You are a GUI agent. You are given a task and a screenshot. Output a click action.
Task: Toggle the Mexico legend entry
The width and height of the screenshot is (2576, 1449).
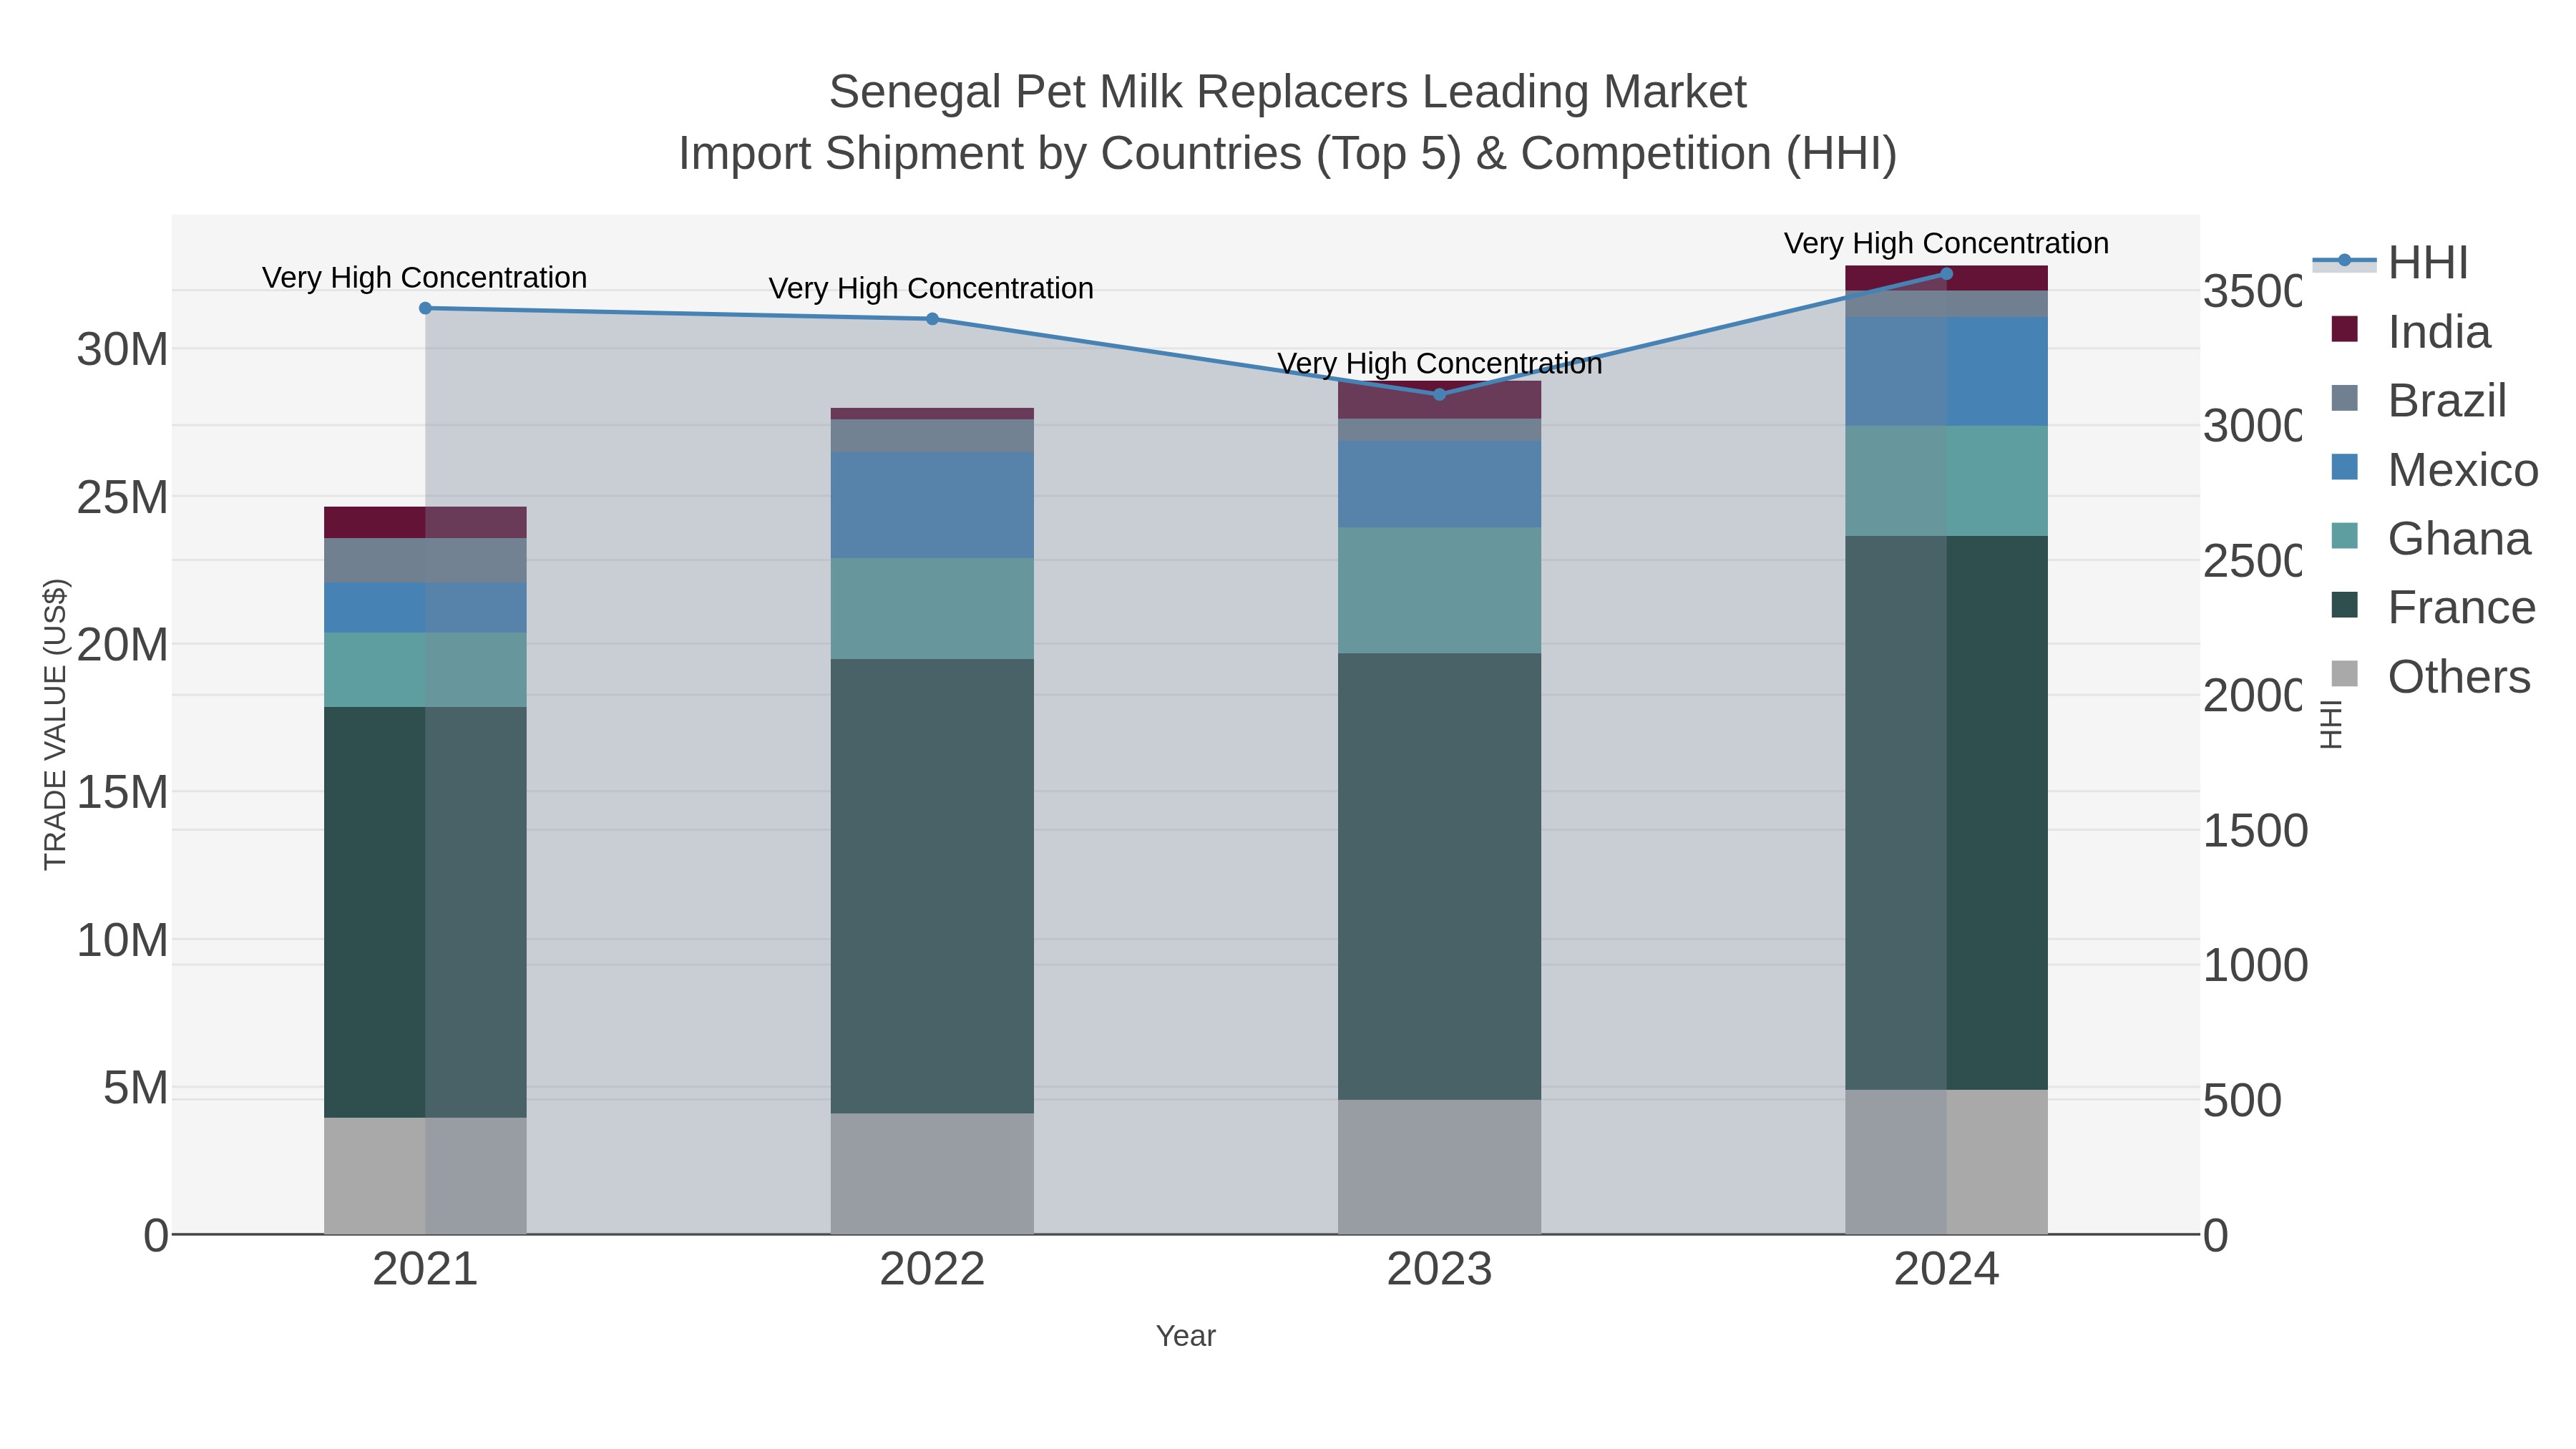pyautogui.click(x=2434, y=469)
